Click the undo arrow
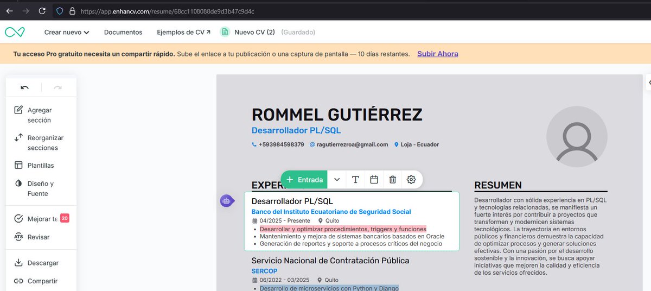 coord(24,87)
